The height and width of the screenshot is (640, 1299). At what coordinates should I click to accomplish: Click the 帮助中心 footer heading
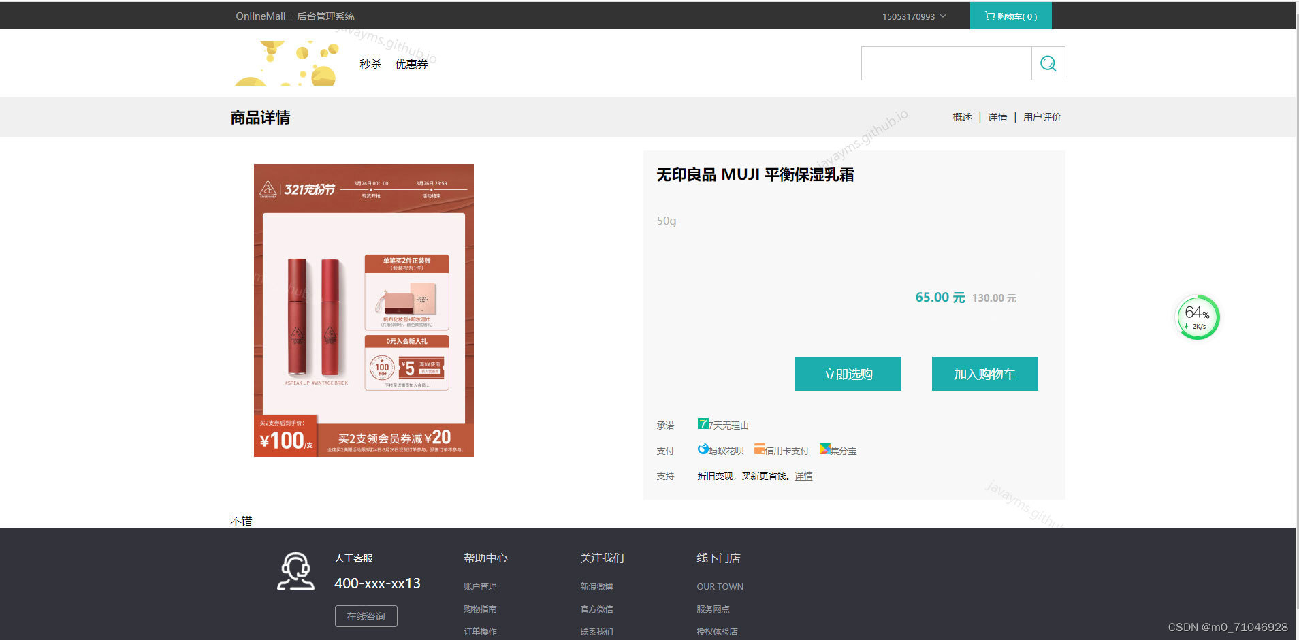click(x=485, y=558)
